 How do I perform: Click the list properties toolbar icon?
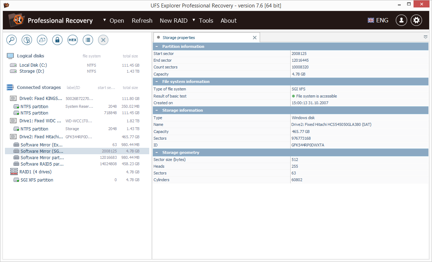click(88, 40)
